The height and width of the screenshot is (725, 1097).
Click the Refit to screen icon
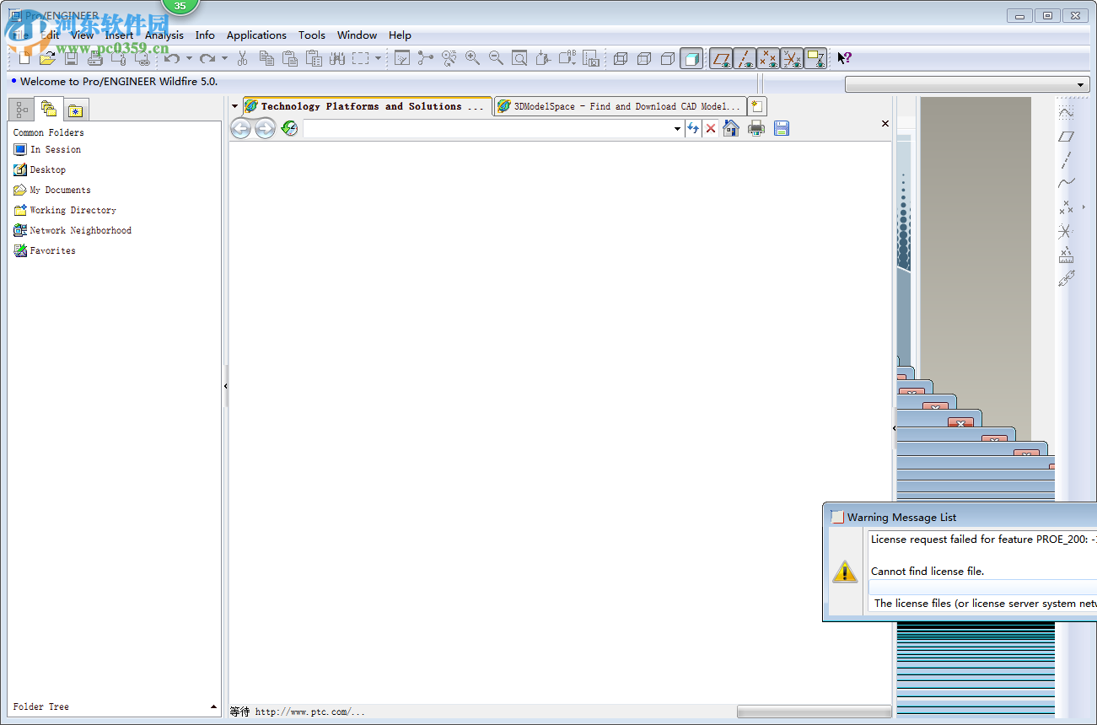pyautogui.click(x=519, y=58)
